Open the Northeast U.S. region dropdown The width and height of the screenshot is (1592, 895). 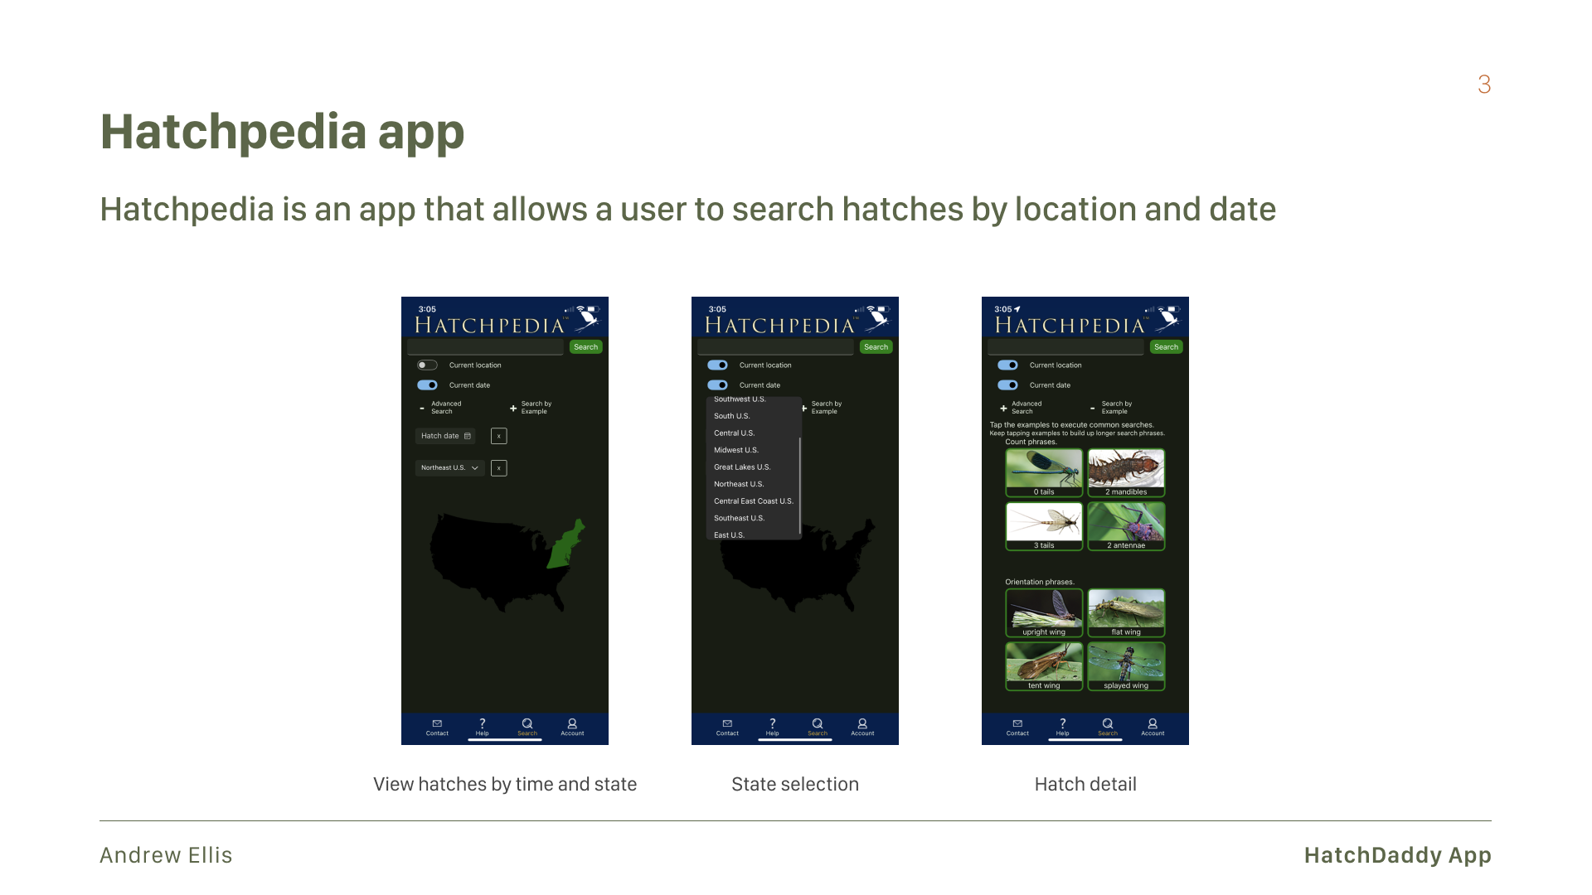pos(449,468)
